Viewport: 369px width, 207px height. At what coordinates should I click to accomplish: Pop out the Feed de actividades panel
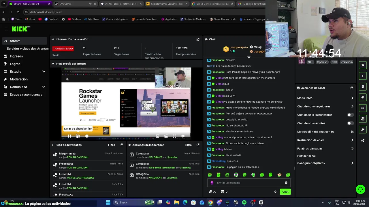pos(121,145)
